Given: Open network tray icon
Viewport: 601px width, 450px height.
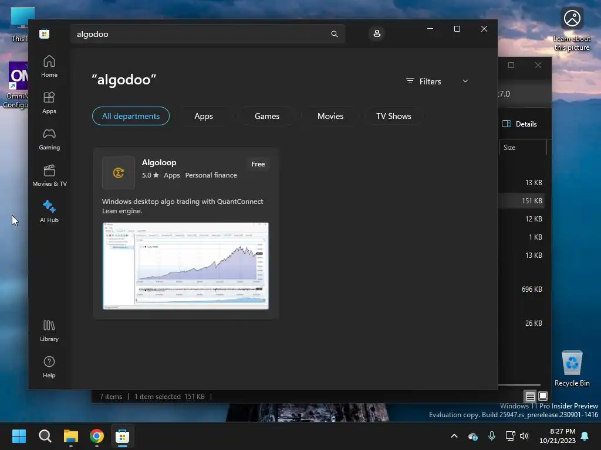Looking at the screenshot, I should point(510,436).
